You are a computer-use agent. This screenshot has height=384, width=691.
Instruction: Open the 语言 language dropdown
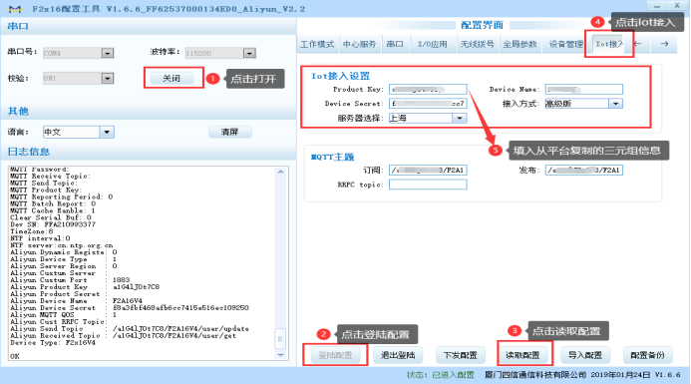[x=107, y=132]
